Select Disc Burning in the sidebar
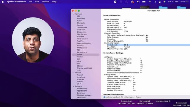Screen dimensions: 190x107 (82, 34)
